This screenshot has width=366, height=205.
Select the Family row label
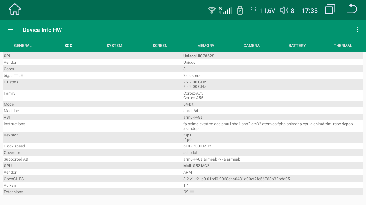9,93
